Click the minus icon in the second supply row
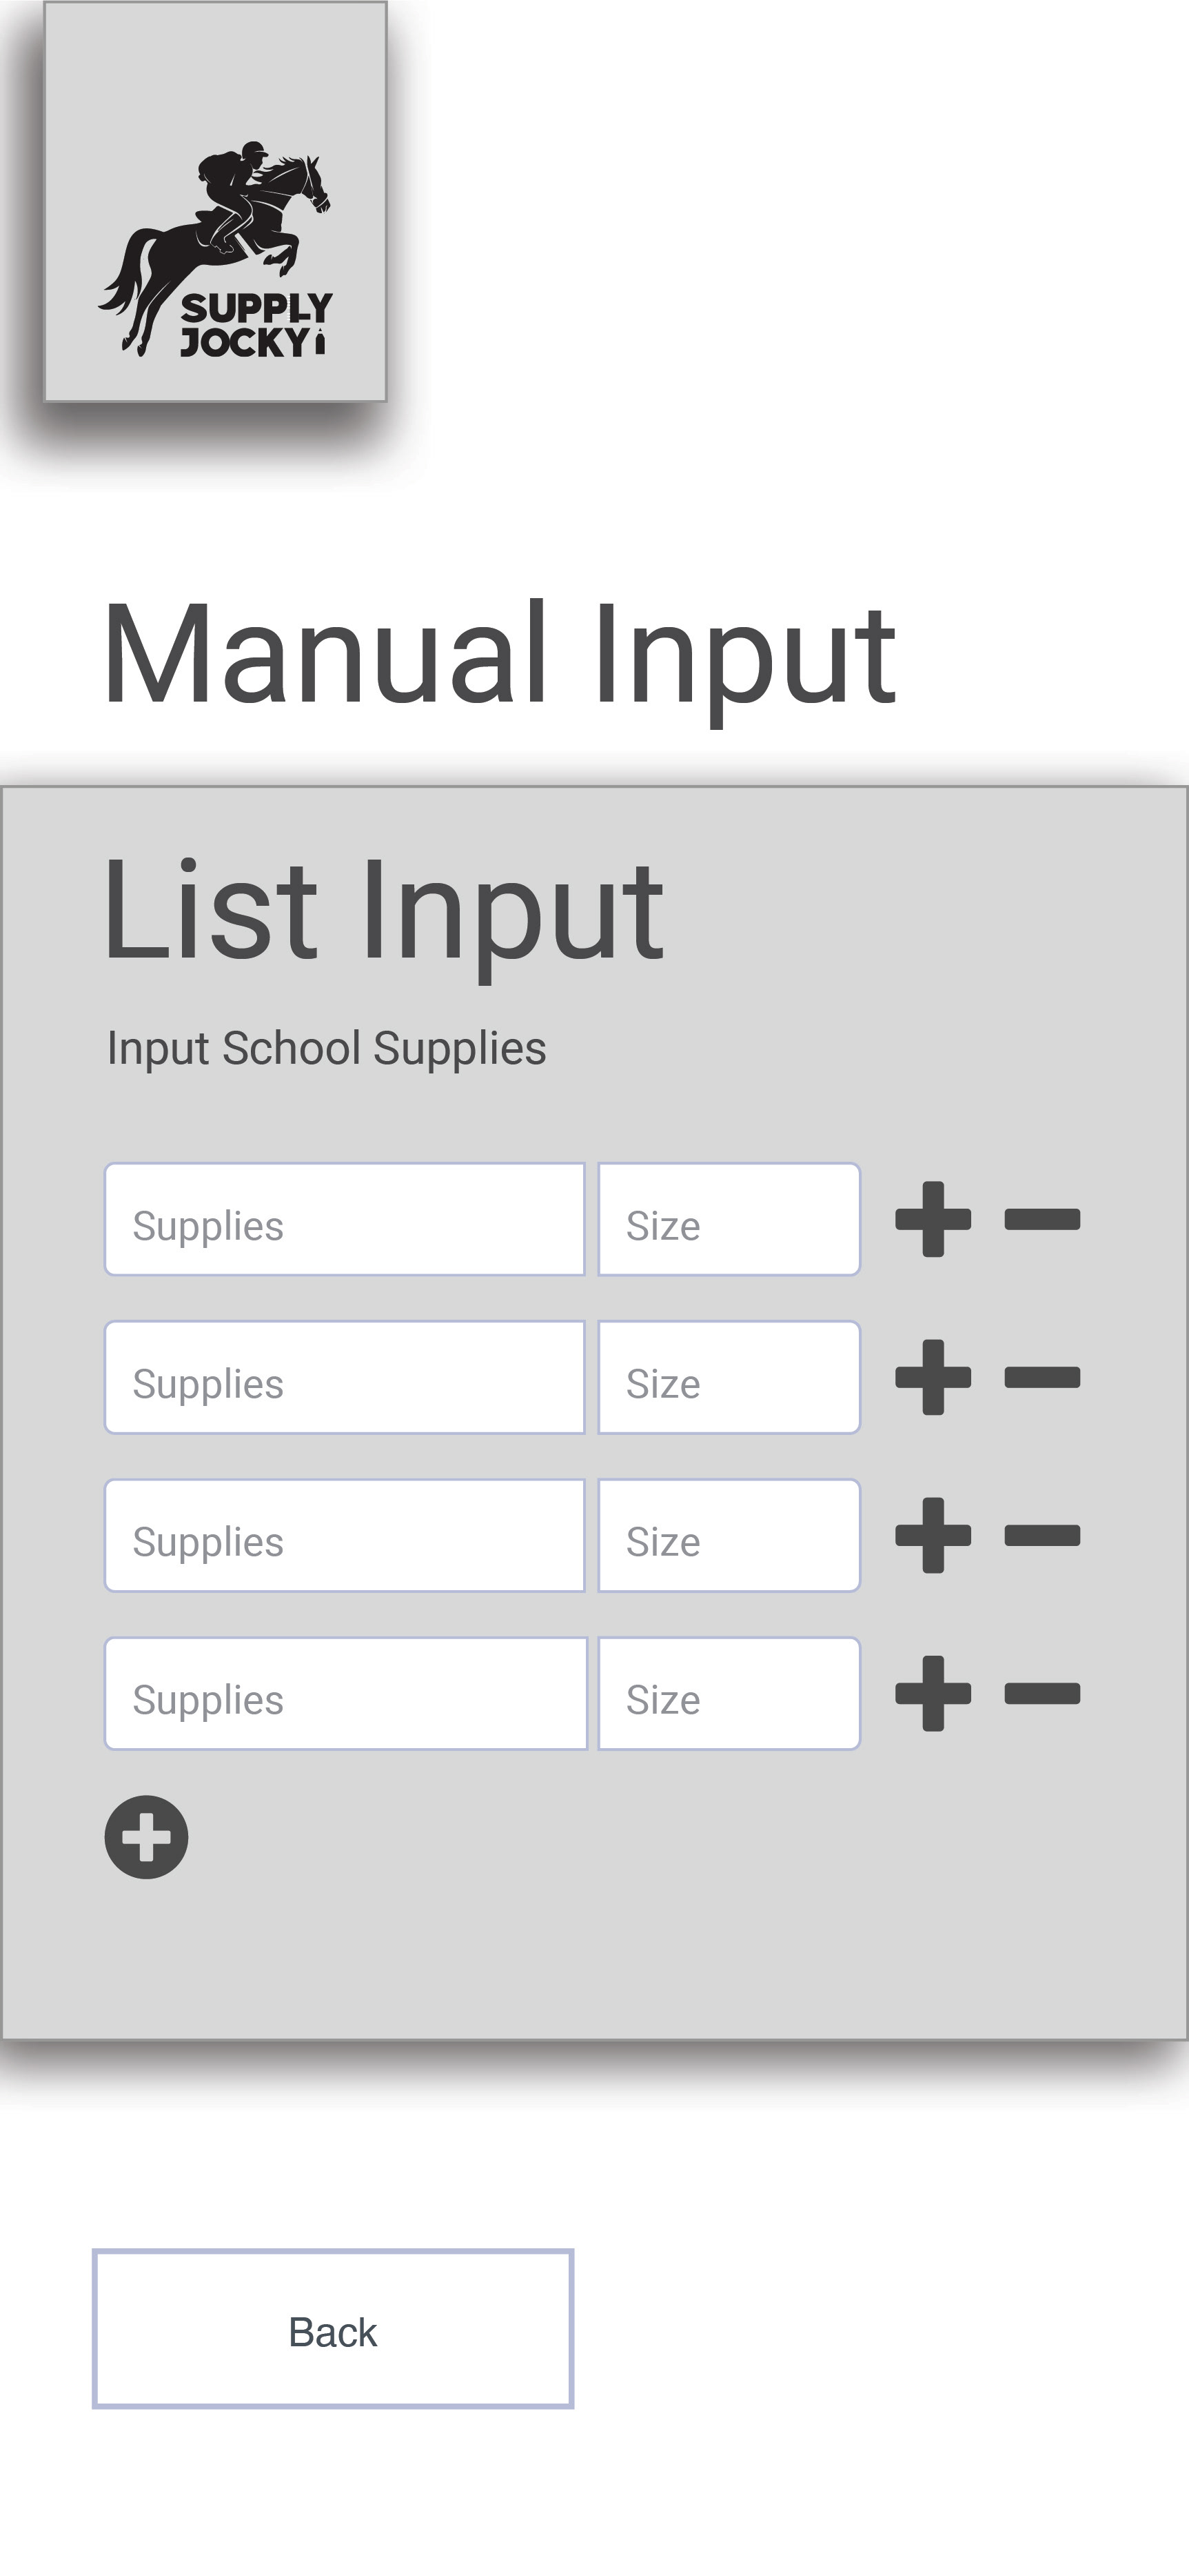The image size is (1189, 2576). [1042, 1377]
